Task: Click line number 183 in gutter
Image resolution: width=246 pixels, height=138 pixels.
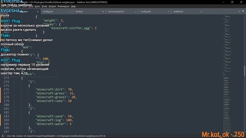Action: tap(6, 116)
